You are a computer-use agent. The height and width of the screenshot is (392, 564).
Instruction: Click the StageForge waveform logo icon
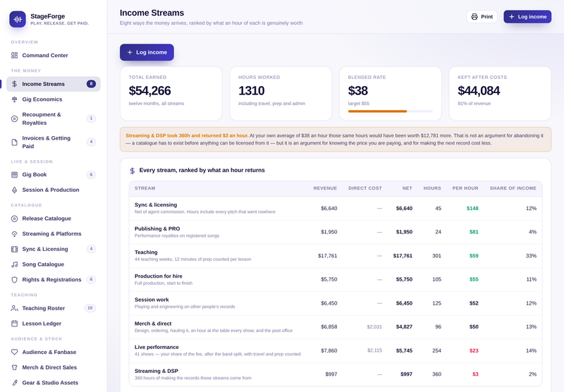click(x=18, y=19)
